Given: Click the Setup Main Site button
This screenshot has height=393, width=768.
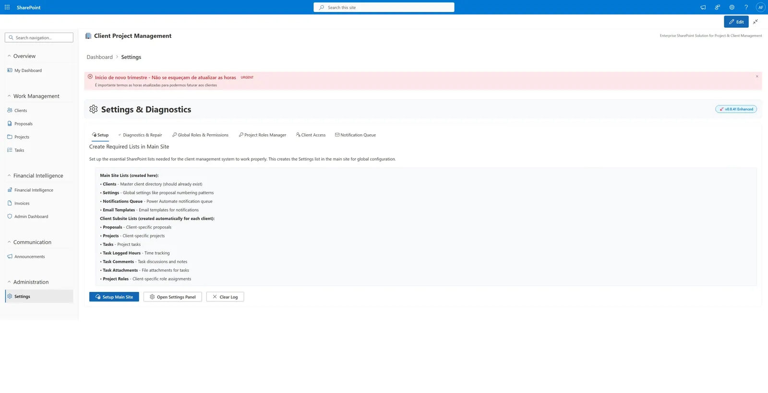Looking at the screenshot, I should click(x=114, y=297).
